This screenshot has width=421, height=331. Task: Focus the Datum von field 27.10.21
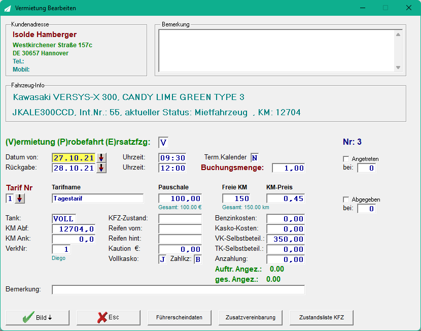(74, 158)
